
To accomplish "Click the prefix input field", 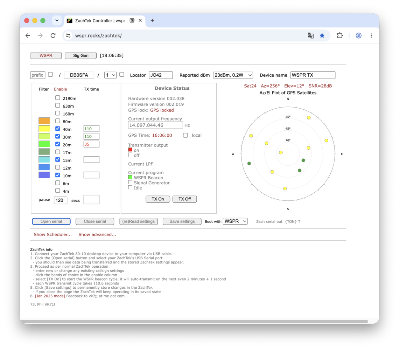I will click(38, 75).
